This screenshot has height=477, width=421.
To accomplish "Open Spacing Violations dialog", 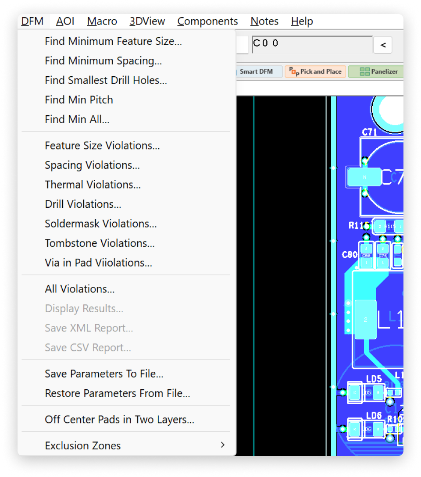I will [x=92, y=165].
